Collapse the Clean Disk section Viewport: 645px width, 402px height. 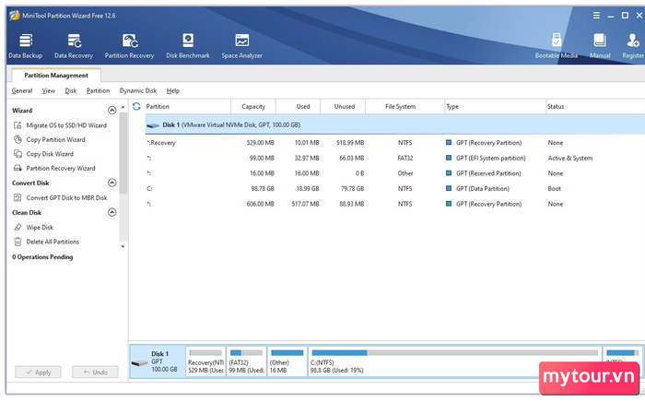pos(111,212)
